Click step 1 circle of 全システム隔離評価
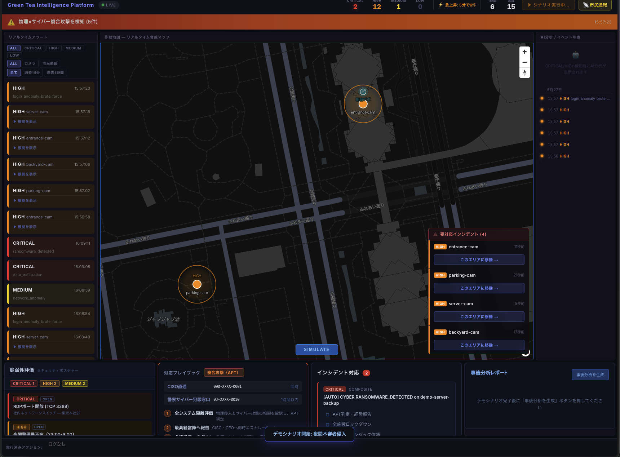The width and height of the screenshot is (620, 457). pyautogui.click(x=168, y=413)
